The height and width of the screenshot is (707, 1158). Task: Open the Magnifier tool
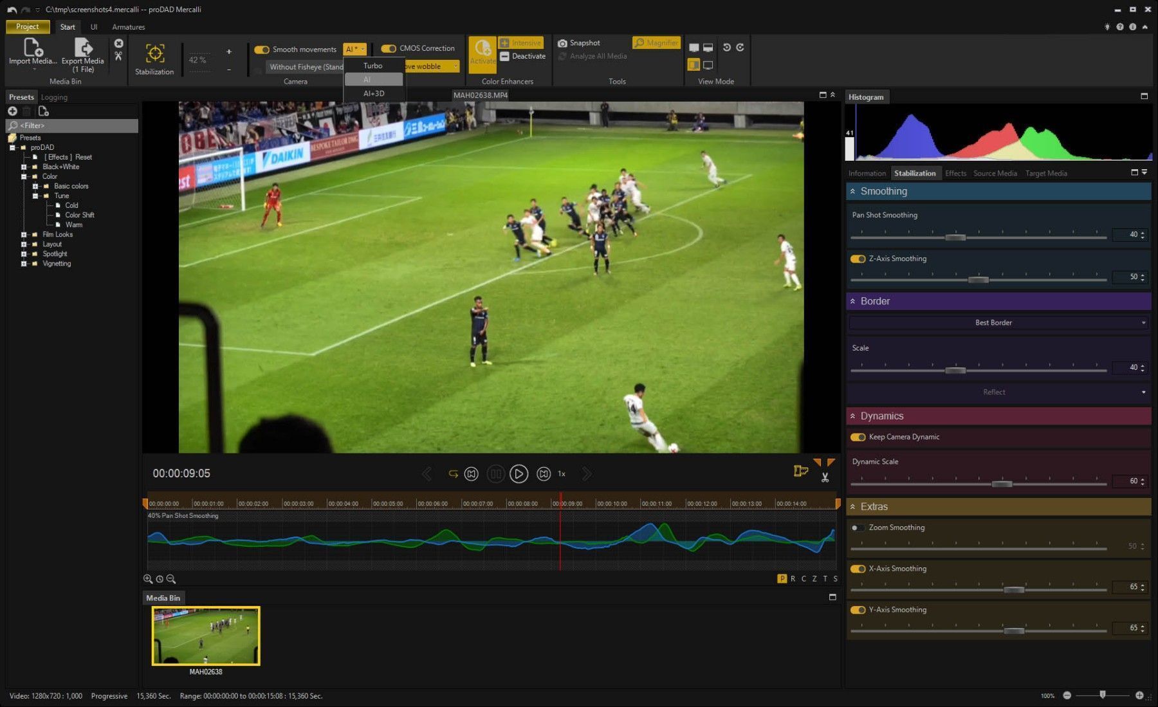click(x=656, y=43)
